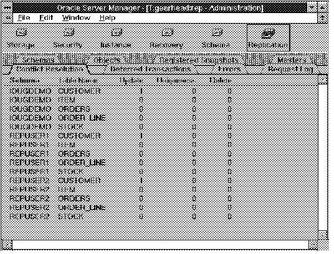This screenshot has height=254, width=334.
Task: Click Update count 1 for REPUSER2 CUSTOMER
Action: coord(141,181)
